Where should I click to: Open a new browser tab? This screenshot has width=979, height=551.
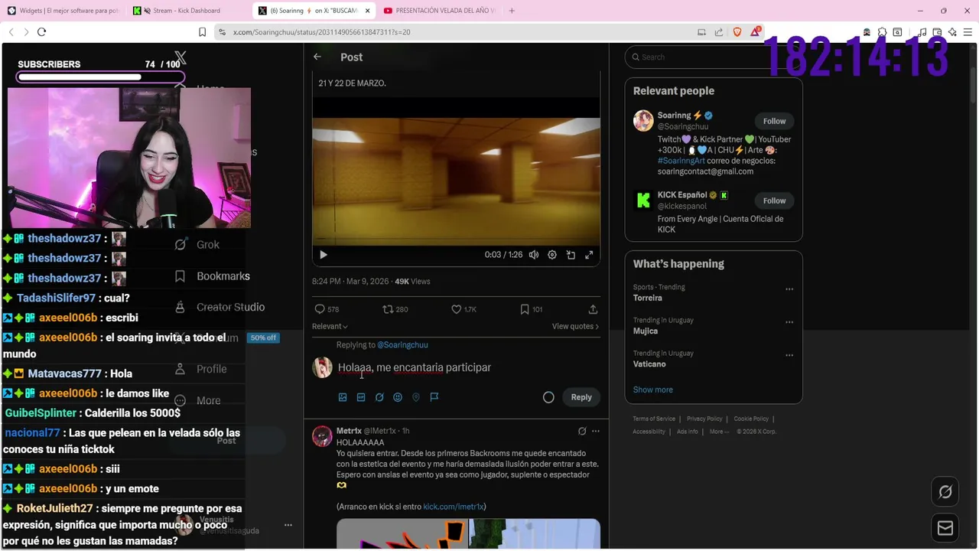coord(512,11)
